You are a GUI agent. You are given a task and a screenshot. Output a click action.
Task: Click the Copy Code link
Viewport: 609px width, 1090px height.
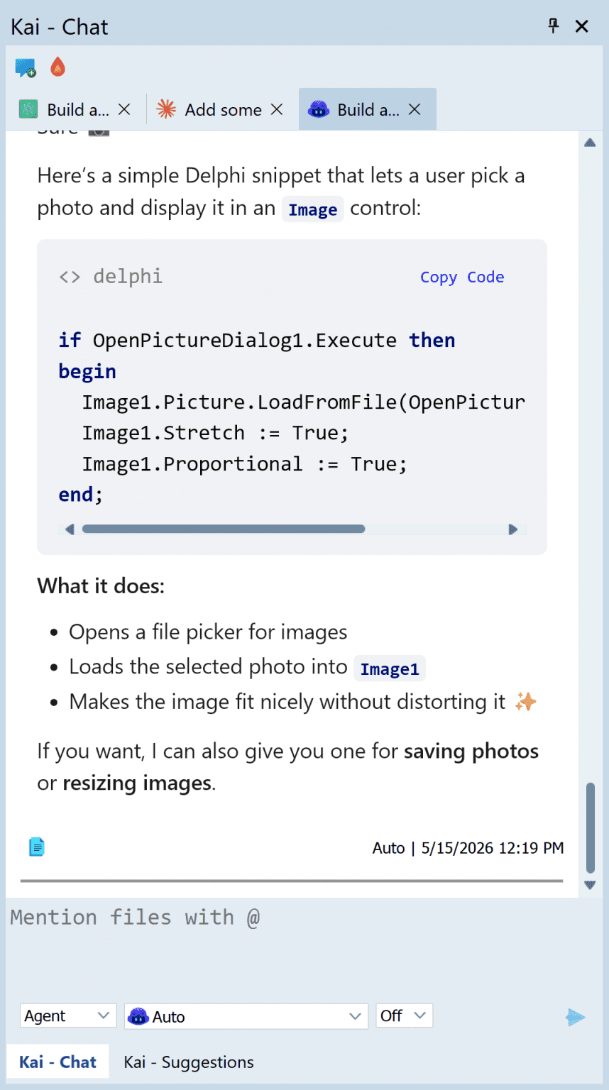pyautogui.click(x=462, y=277)
